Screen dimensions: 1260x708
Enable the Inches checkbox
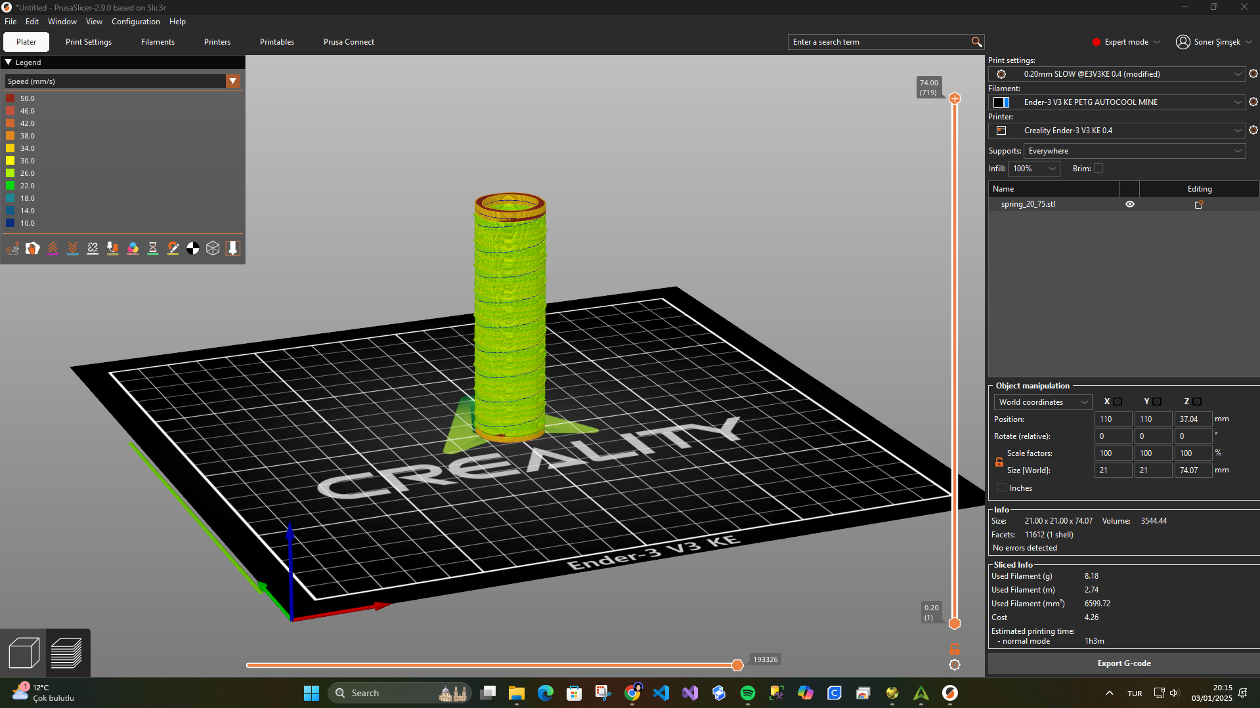click(1002, 488)
